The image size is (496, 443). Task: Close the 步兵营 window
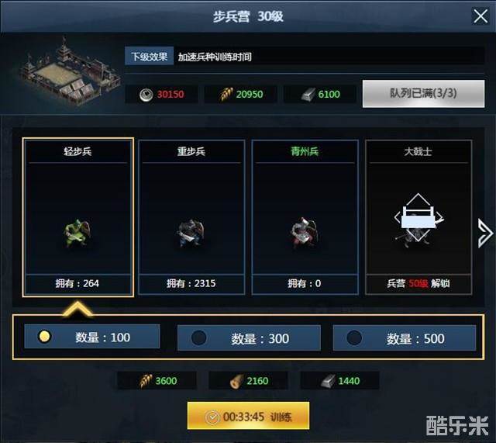[x=480, y=16]
